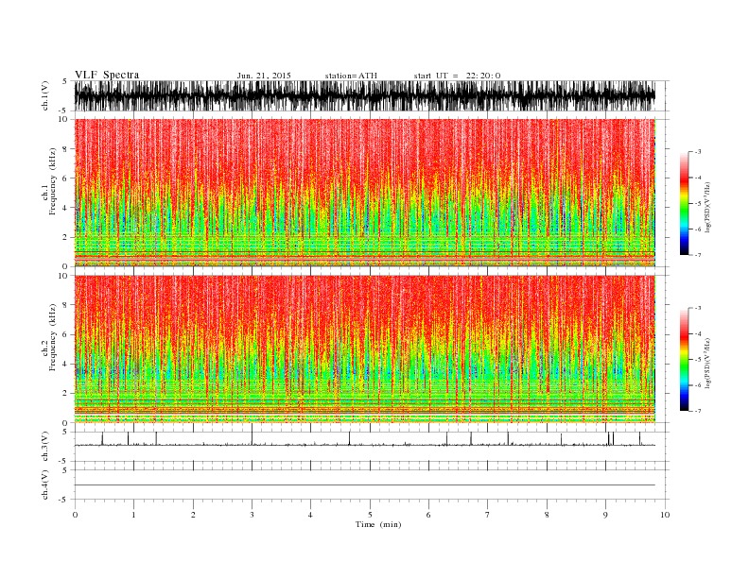
Task: Click the "VLF Spectra" title text
Action: click(x=107, y=75)
